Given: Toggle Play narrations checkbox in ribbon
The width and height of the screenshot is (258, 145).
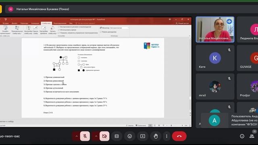Looking at the screenshot, I should (59, 27).
